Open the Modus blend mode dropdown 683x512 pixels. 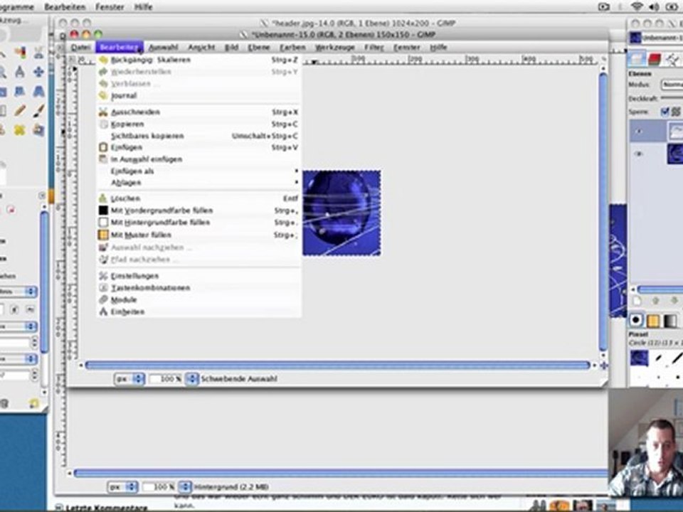(x=672, y=85)
